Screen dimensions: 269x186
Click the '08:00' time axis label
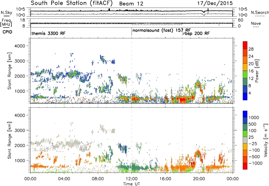(x=98, y=179)
